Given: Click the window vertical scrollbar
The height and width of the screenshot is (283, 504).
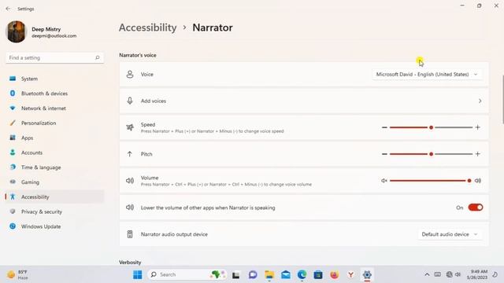Looking at the screenshot, I should [502, 99].
